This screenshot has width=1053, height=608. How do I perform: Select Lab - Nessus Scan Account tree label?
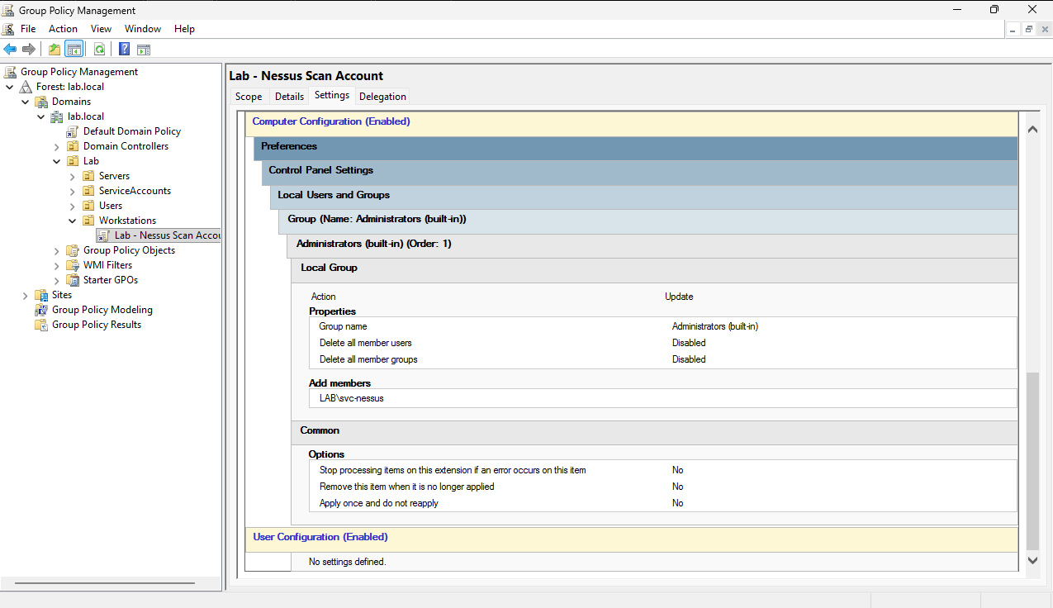(x=168, y=235)
